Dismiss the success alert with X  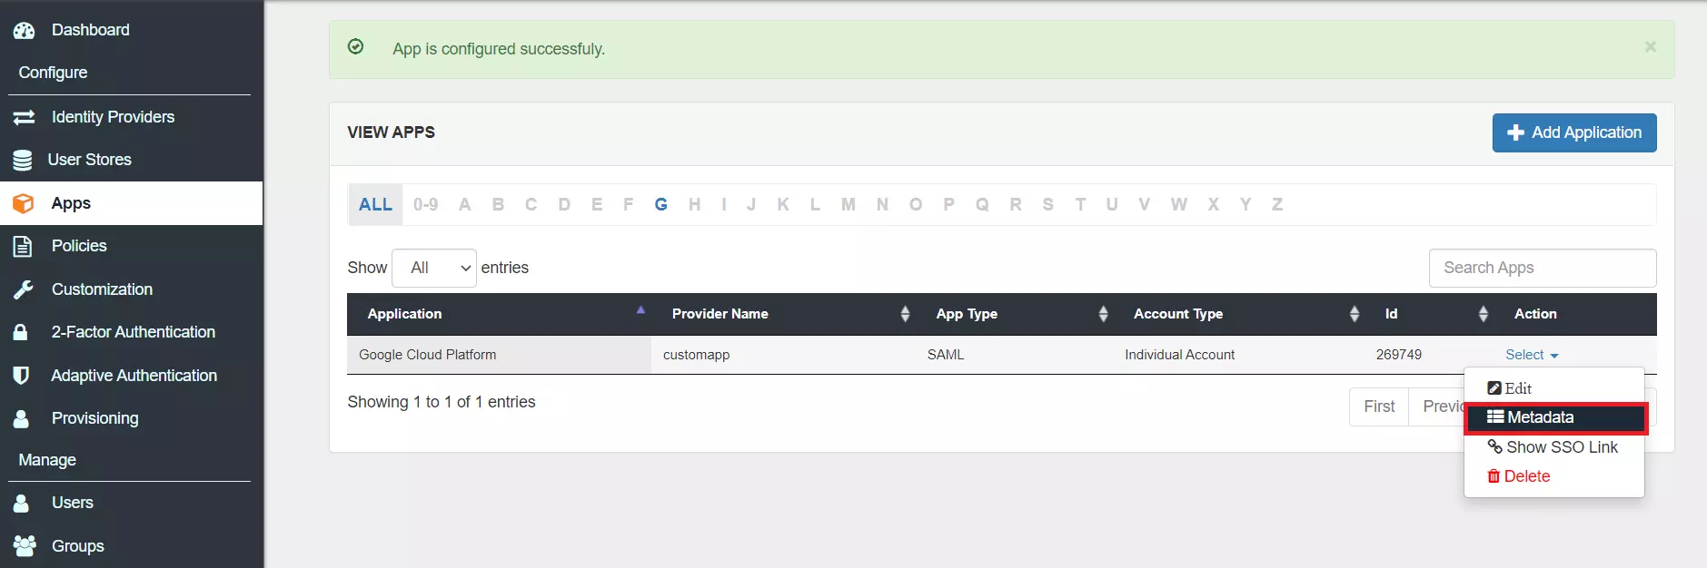tap(1651, 46)
